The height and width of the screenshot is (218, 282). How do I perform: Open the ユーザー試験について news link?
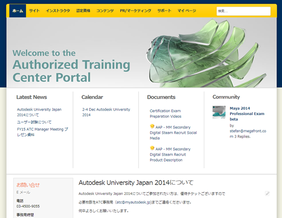pos(34,122)
